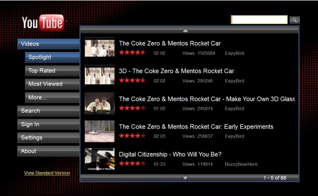Screen dimensions: 318x196
Task: Click duration 02:03 text
Action: 159,136
